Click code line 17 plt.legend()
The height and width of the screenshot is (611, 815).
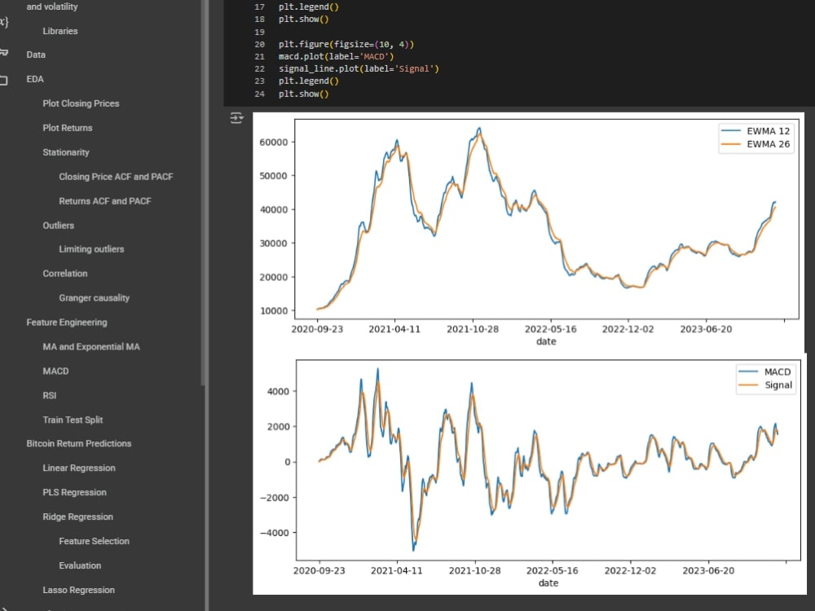[309, 7]
